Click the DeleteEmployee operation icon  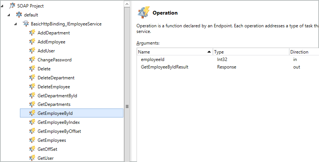tap(32, 87)
